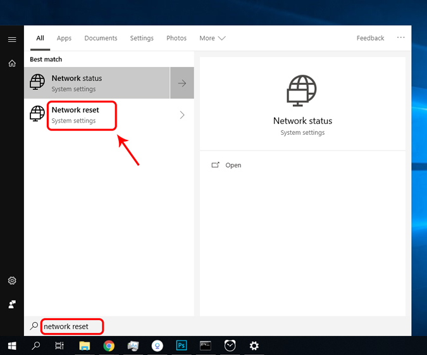The height and width of the screenshot is (355, 427).
Task: Open Task View on the taskbar
Action: pos(59,346)
